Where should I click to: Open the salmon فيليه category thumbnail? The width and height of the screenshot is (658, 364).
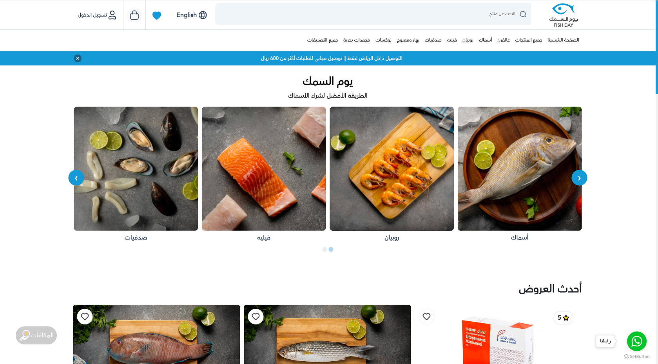pos(264,169)
